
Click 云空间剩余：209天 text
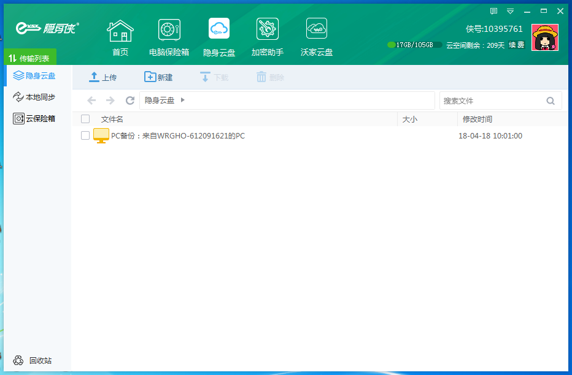pyautogui.click(x=475, y=45)
